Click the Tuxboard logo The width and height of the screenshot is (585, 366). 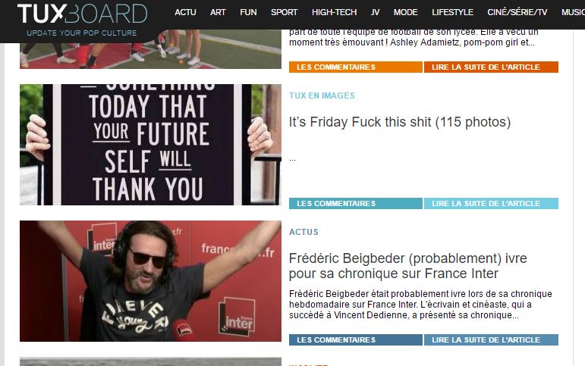click(82, 20)
